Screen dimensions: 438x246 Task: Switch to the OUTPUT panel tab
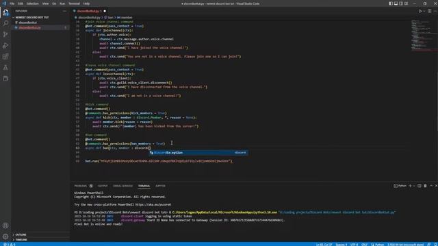point(103,186)
